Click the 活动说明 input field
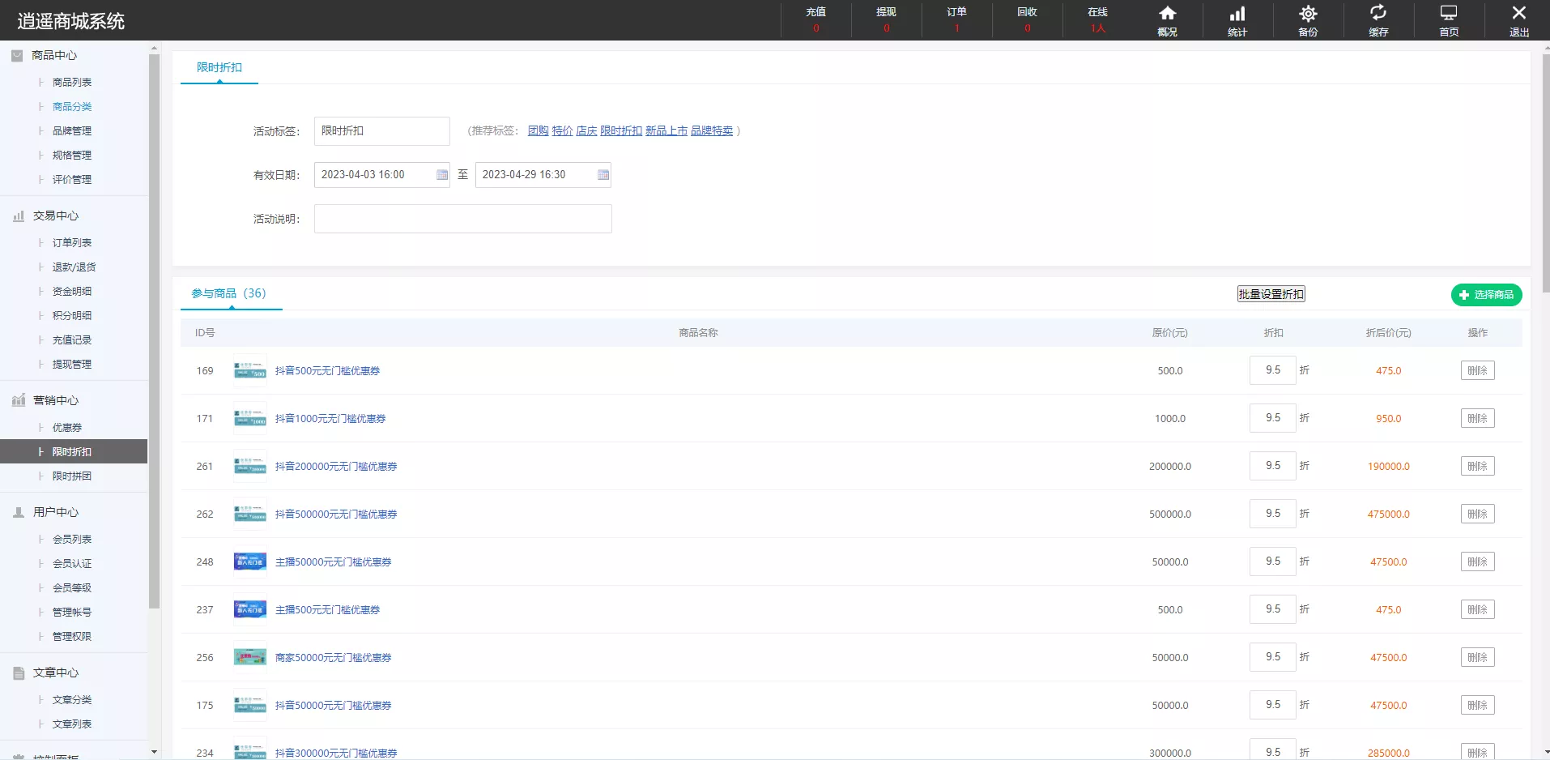The width and height of the screenshot is (1550, 760). coord(462,219)
